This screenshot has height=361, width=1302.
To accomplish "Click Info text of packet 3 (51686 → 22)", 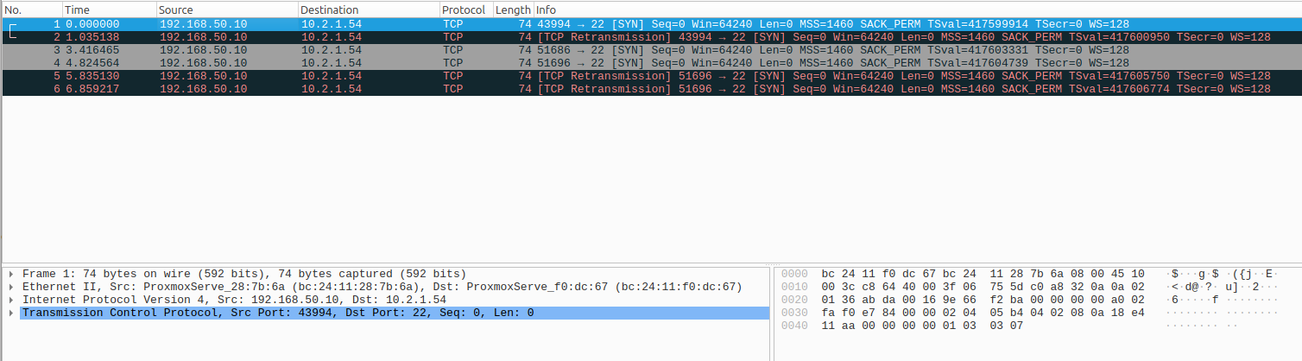I will [x=832, y=50].
